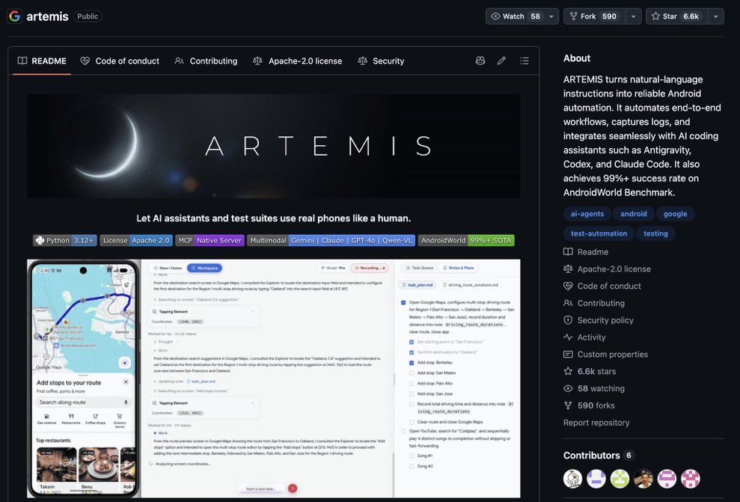740x502 pixels.
Task: Click the pencil edit README icon
Action: pyautogui.click(x=501, y=61)
